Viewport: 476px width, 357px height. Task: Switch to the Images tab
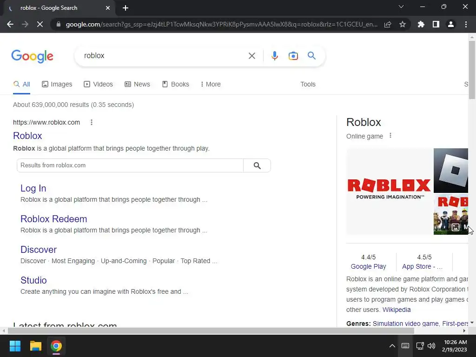tap(57, 84)
